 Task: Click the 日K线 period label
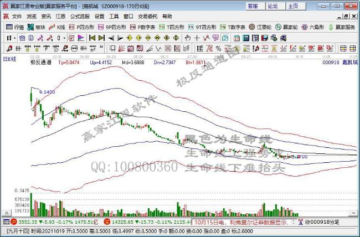click(x=9, y=58)
